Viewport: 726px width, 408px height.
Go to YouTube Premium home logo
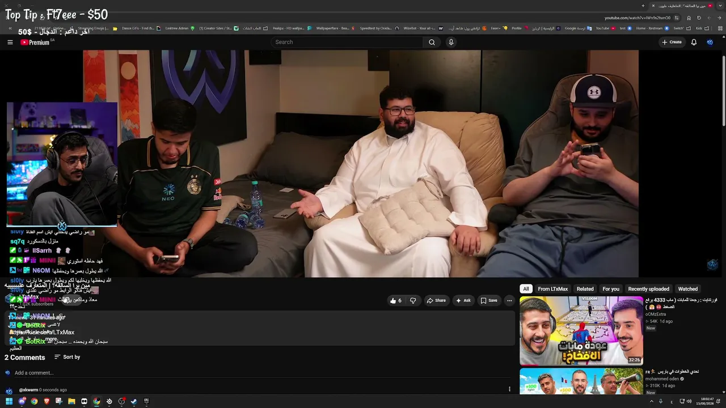[x=35, y=42]
